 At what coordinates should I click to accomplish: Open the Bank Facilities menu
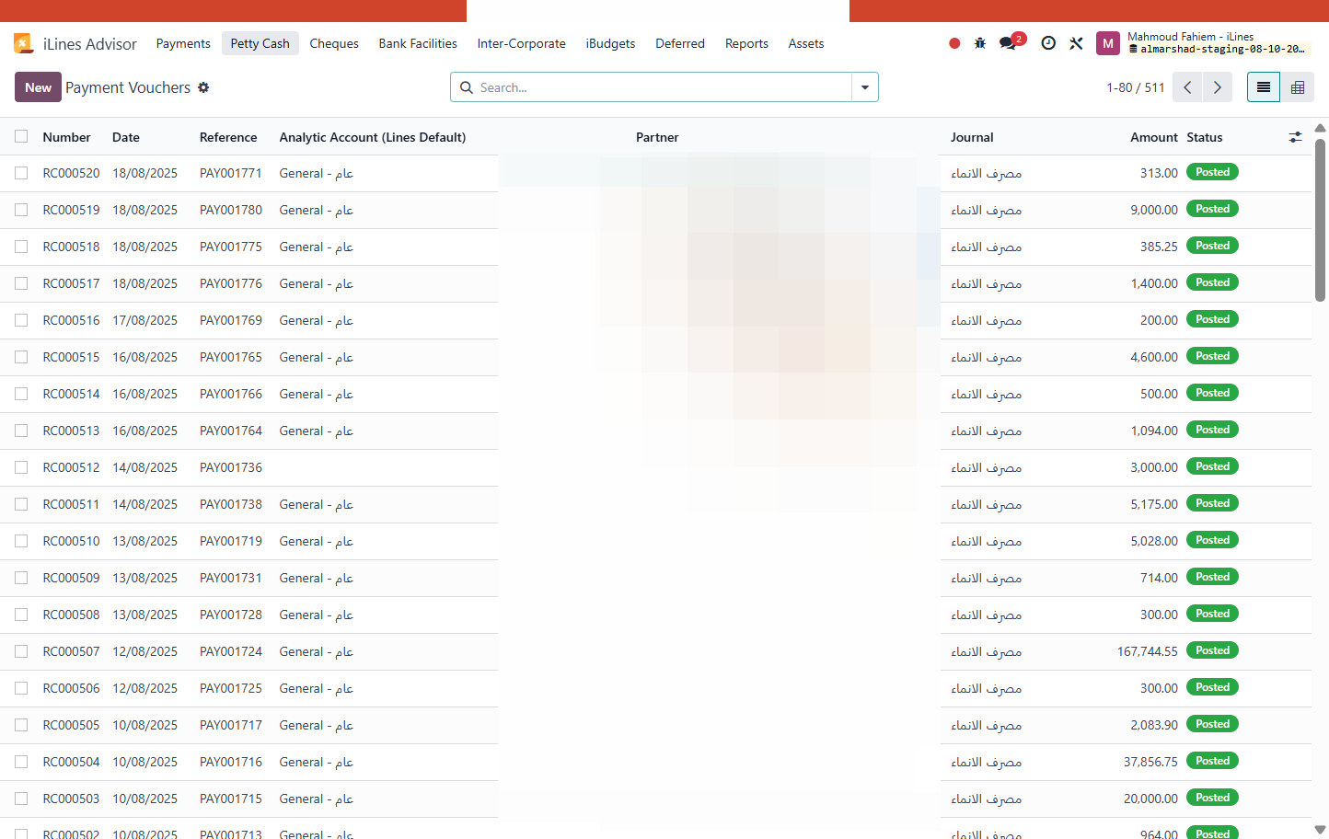tap(418, 43)
